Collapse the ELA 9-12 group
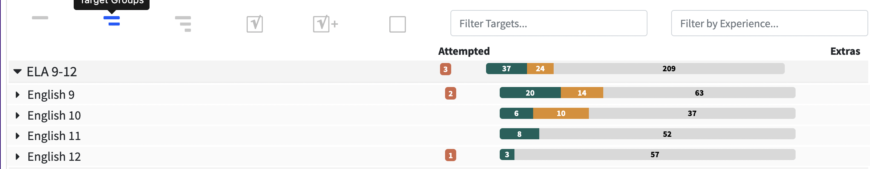870x169 pixels. 17,72
